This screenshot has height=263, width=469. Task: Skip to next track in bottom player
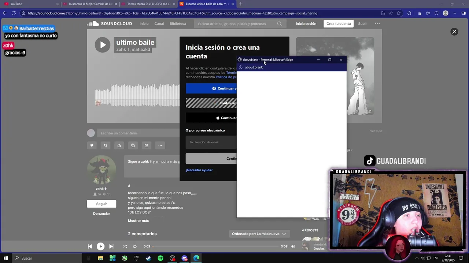point(111,247)
